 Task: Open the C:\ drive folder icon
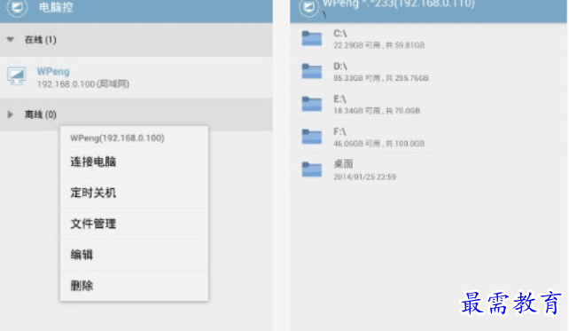312,38
